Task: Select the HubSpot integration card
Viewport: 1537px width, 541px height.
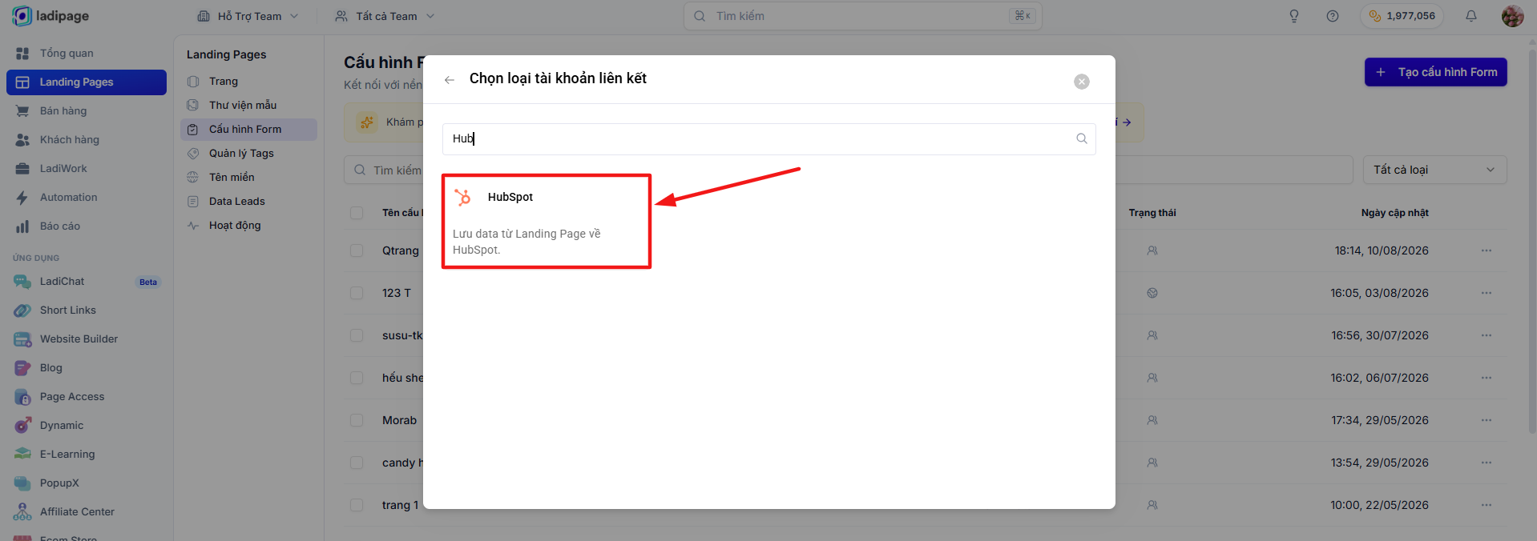Action: point(547,221)
